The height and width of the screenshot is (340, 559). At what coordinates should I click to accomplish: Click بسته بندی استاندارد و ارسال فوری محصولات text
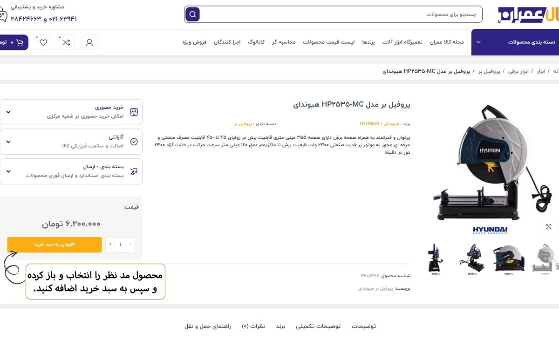pyautogui.click(x=75, y=176)
